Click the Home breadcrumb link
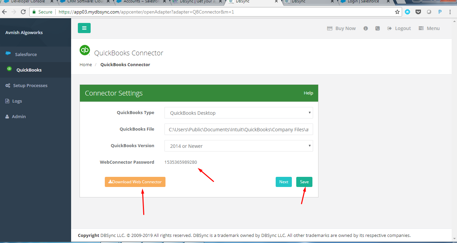The width and height of the screenshot is (457, 243). [x=86, y=64]
